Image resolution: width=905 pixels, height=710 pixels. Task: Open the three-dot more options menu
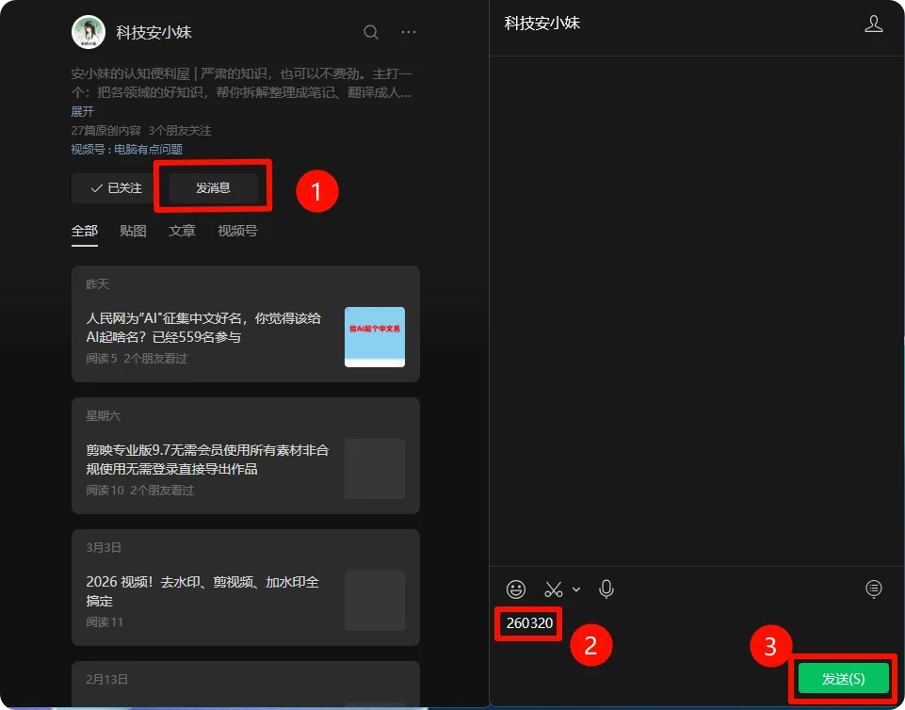(409, 32)
